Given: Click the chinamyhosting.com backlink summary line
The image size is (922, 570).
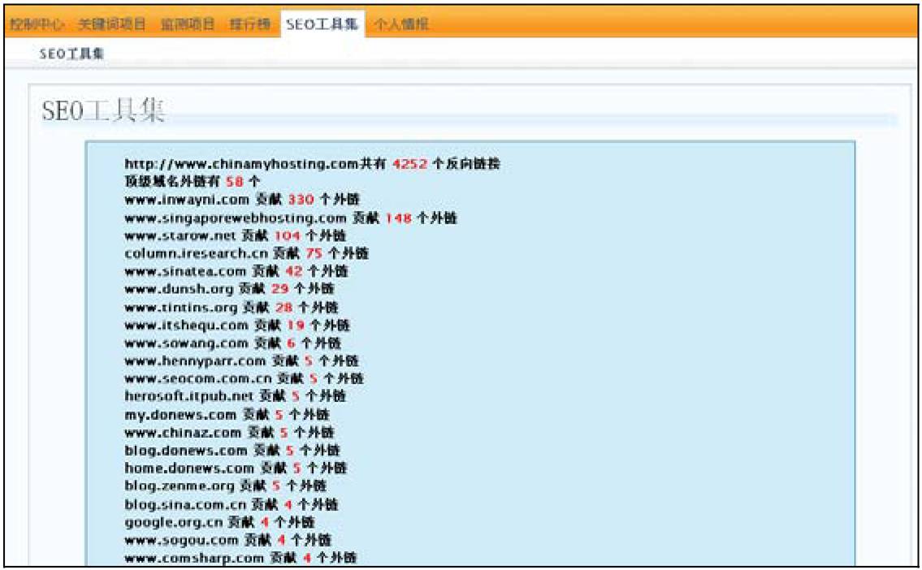Looking at the screenshot, I should [312, 164].
